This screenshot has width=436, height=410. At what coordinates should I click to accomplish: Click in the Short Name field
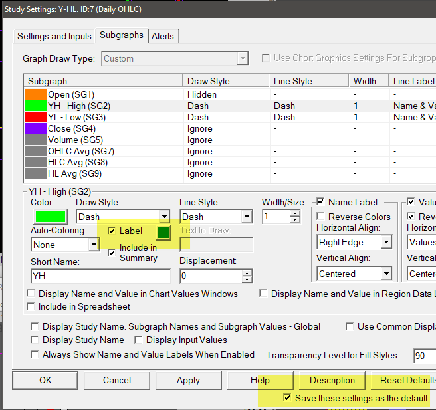click(x=100, y=276)
